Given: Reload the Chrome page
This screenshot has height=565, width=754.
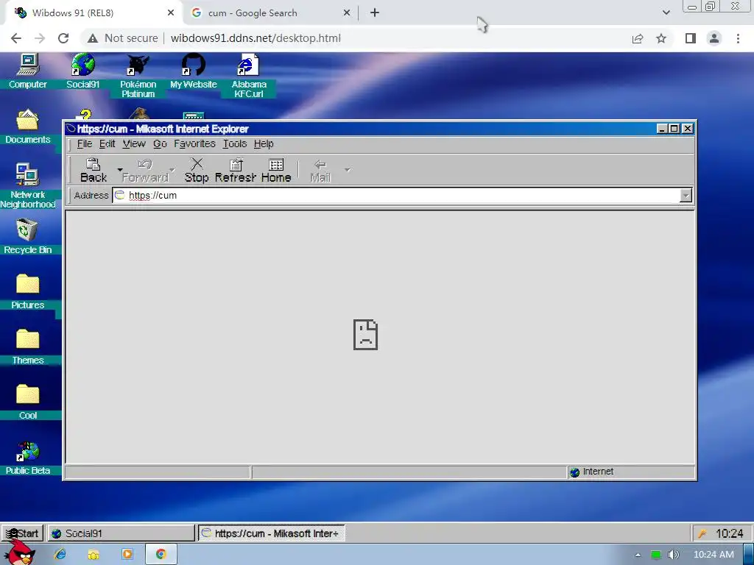Looking at the screenshot, I should coord(63,38).
